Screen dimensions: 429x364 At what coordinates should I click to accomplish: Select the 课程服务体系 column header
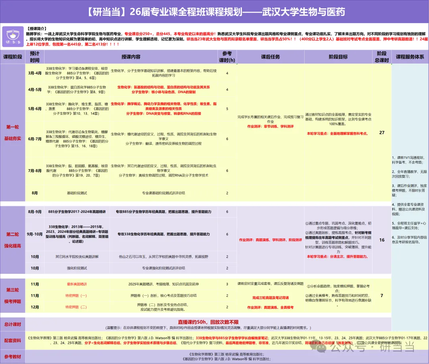click(410, 57)
